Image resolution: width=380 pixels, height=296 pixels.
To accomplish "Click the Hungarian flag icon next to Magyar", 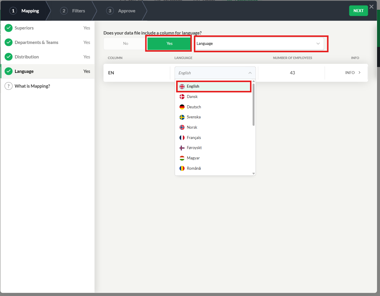I will click(x=182, y=158).
